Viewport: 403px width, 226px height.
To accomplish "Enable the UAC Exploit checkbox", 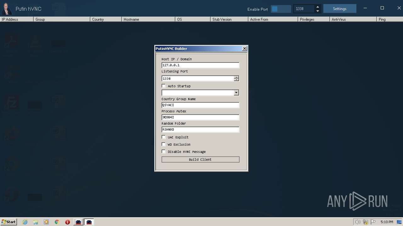I will pyautogui.click(x=163, y=137).
